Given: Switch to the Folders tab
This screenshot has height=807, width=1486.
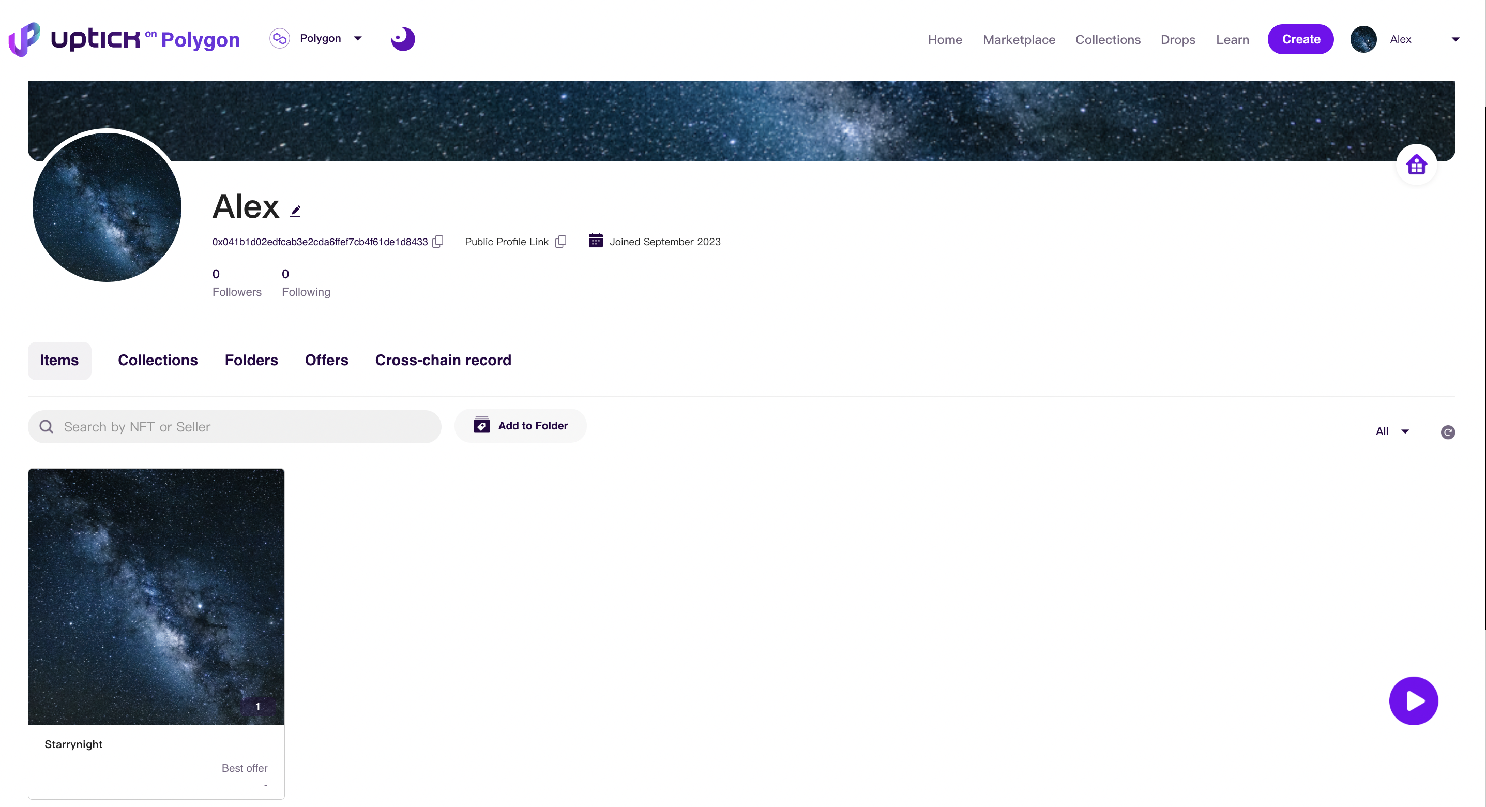Looking at the screenshot, I should coord(251,360).
